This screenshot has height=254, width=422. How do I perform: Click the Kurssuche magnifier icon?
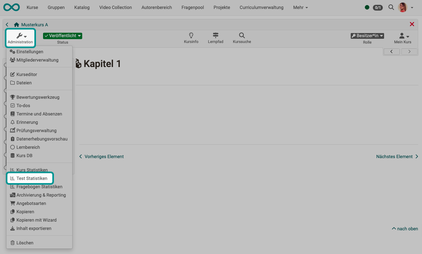pyautogui.click(x=242, y=36)
